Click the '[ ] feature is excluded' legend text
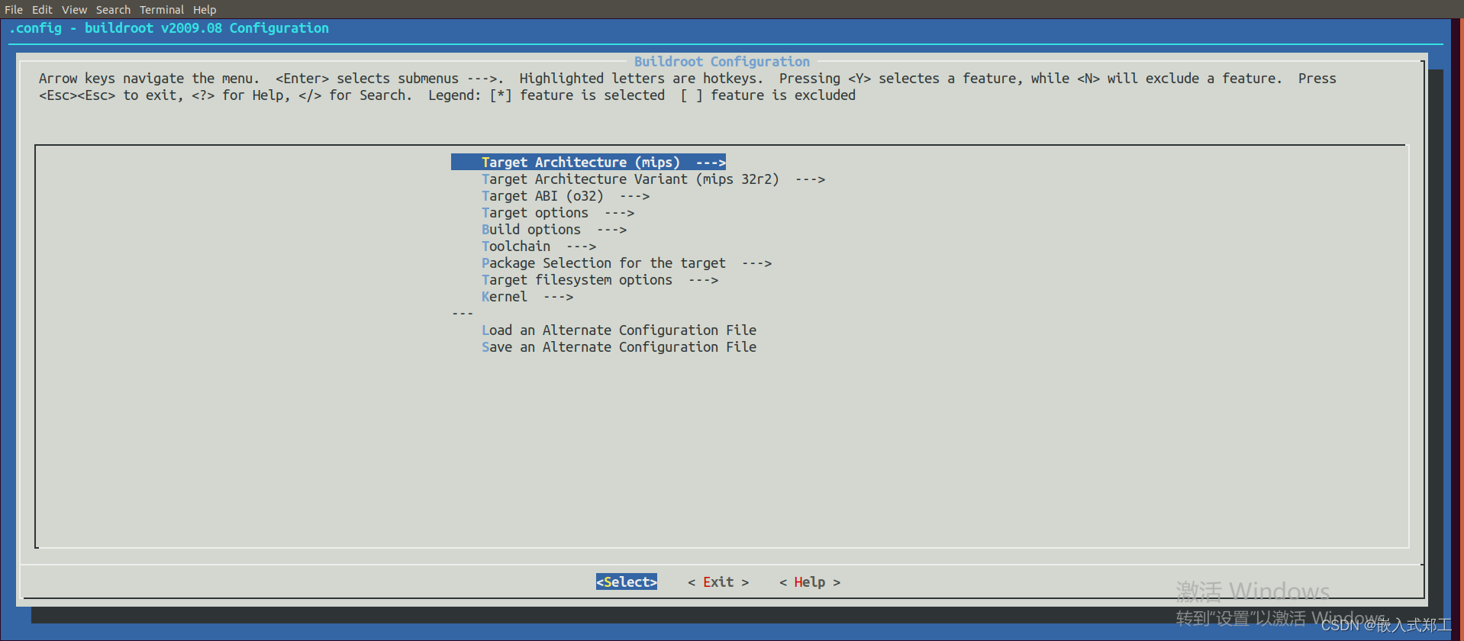Viewport: 1464px width, 641px height. click(768, 95)
